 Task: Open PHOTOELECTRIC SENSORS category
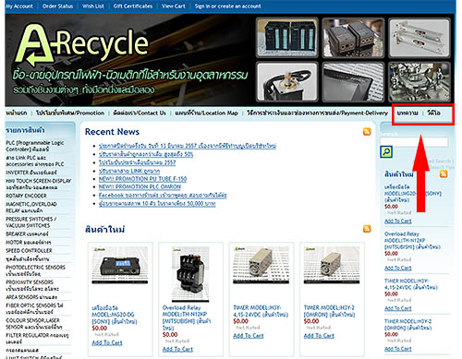pos(36,270)
